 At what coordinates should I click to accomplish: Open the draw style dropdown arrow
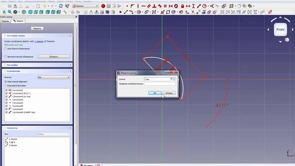click(19, 12)
